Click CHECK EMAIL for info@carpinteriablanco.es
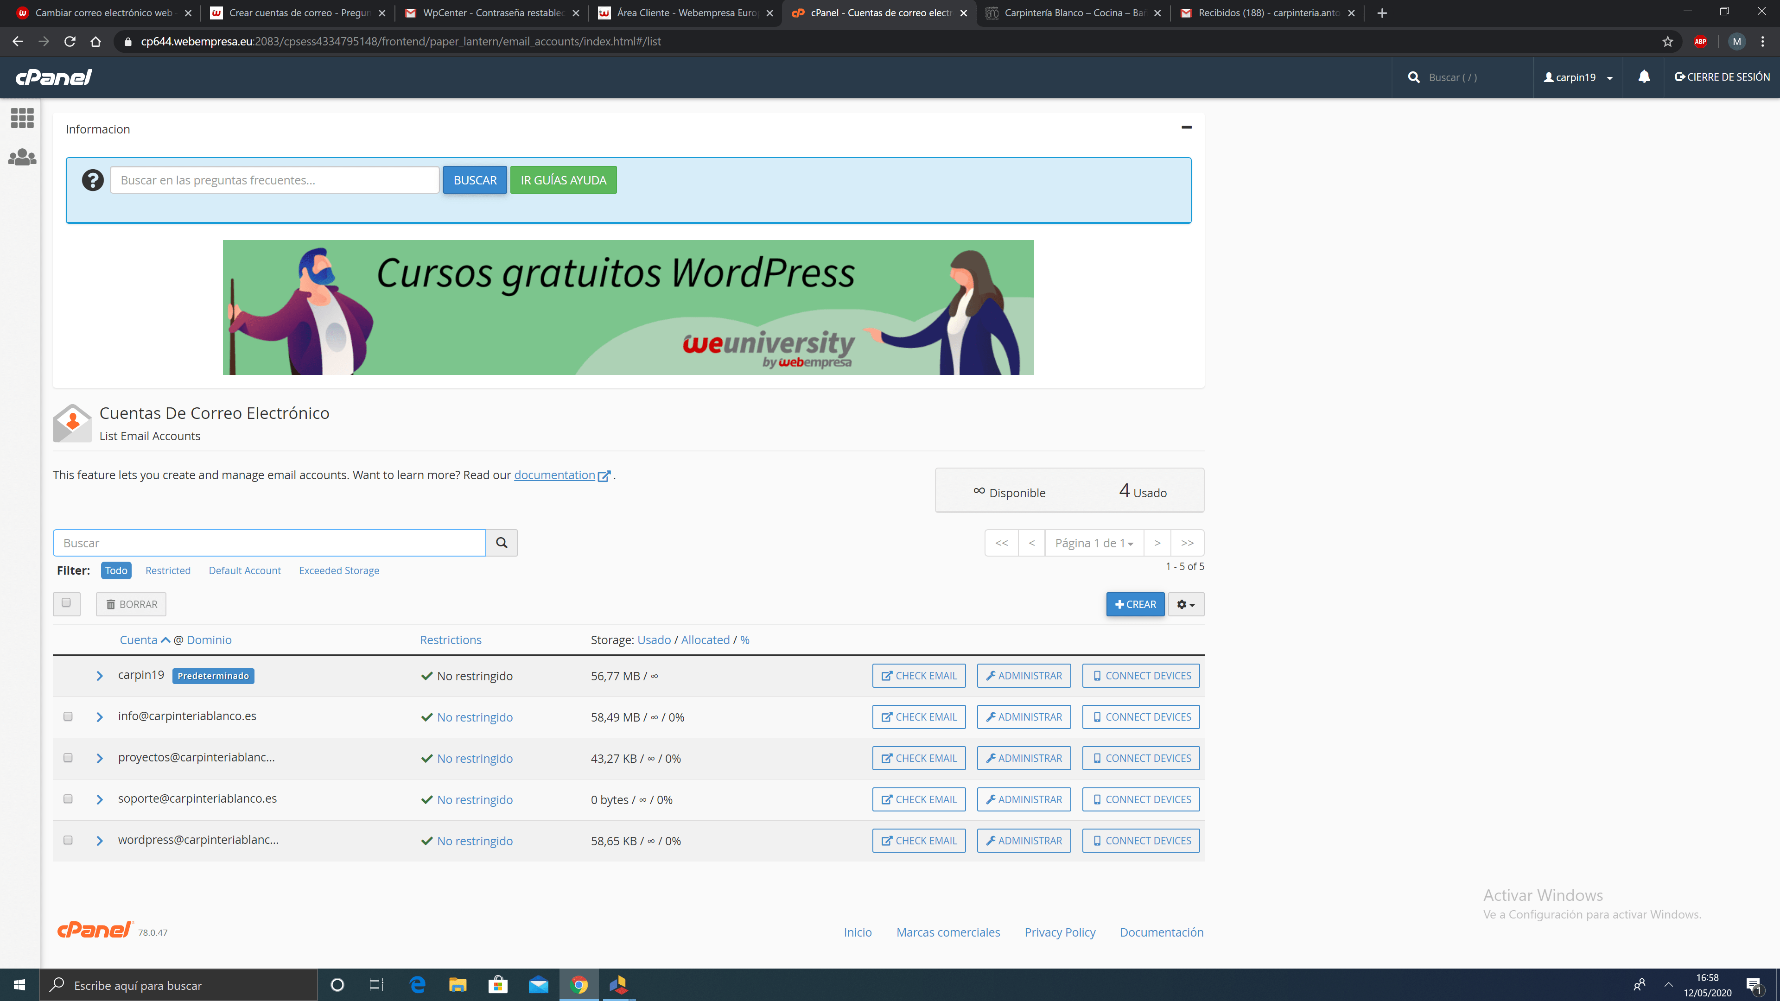 click(x=919, y=717)
